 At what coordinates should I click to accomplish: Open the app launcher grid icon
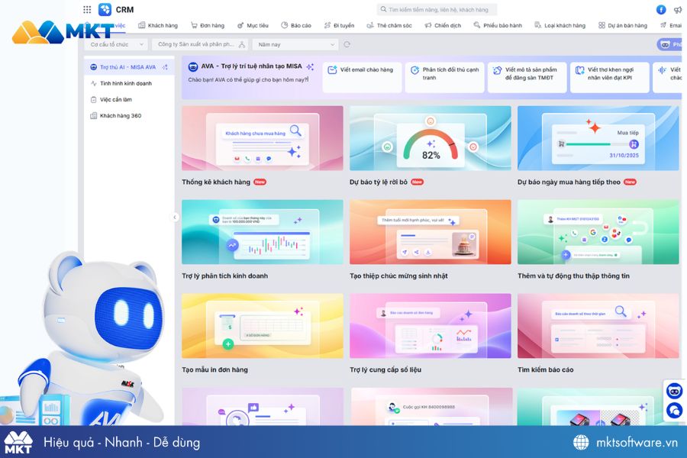point(87,9)
